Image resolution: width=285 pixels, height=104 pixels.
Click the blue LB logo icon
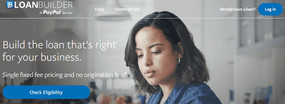(x=10, y=5)
